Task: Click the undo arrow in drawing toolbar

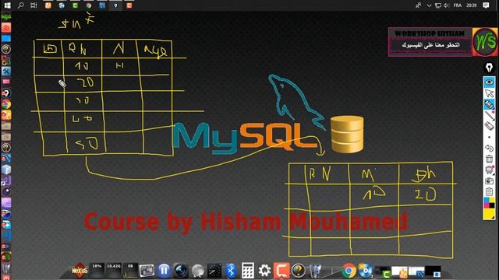Action: pyautogui.click(x=489, y=149)
